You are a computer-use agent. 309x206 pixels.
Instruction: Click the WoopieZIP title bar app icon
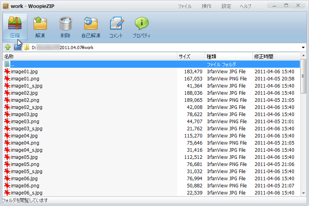coord(6,6)
